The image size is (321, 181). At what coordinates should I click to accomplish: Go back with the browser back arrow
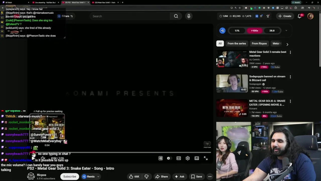click(3, 8)
